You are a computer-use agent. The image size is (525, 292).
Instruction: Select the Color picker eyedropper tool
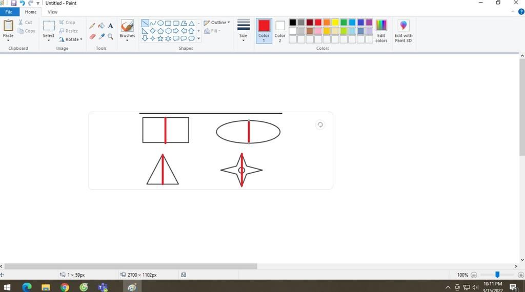point(101,36)
